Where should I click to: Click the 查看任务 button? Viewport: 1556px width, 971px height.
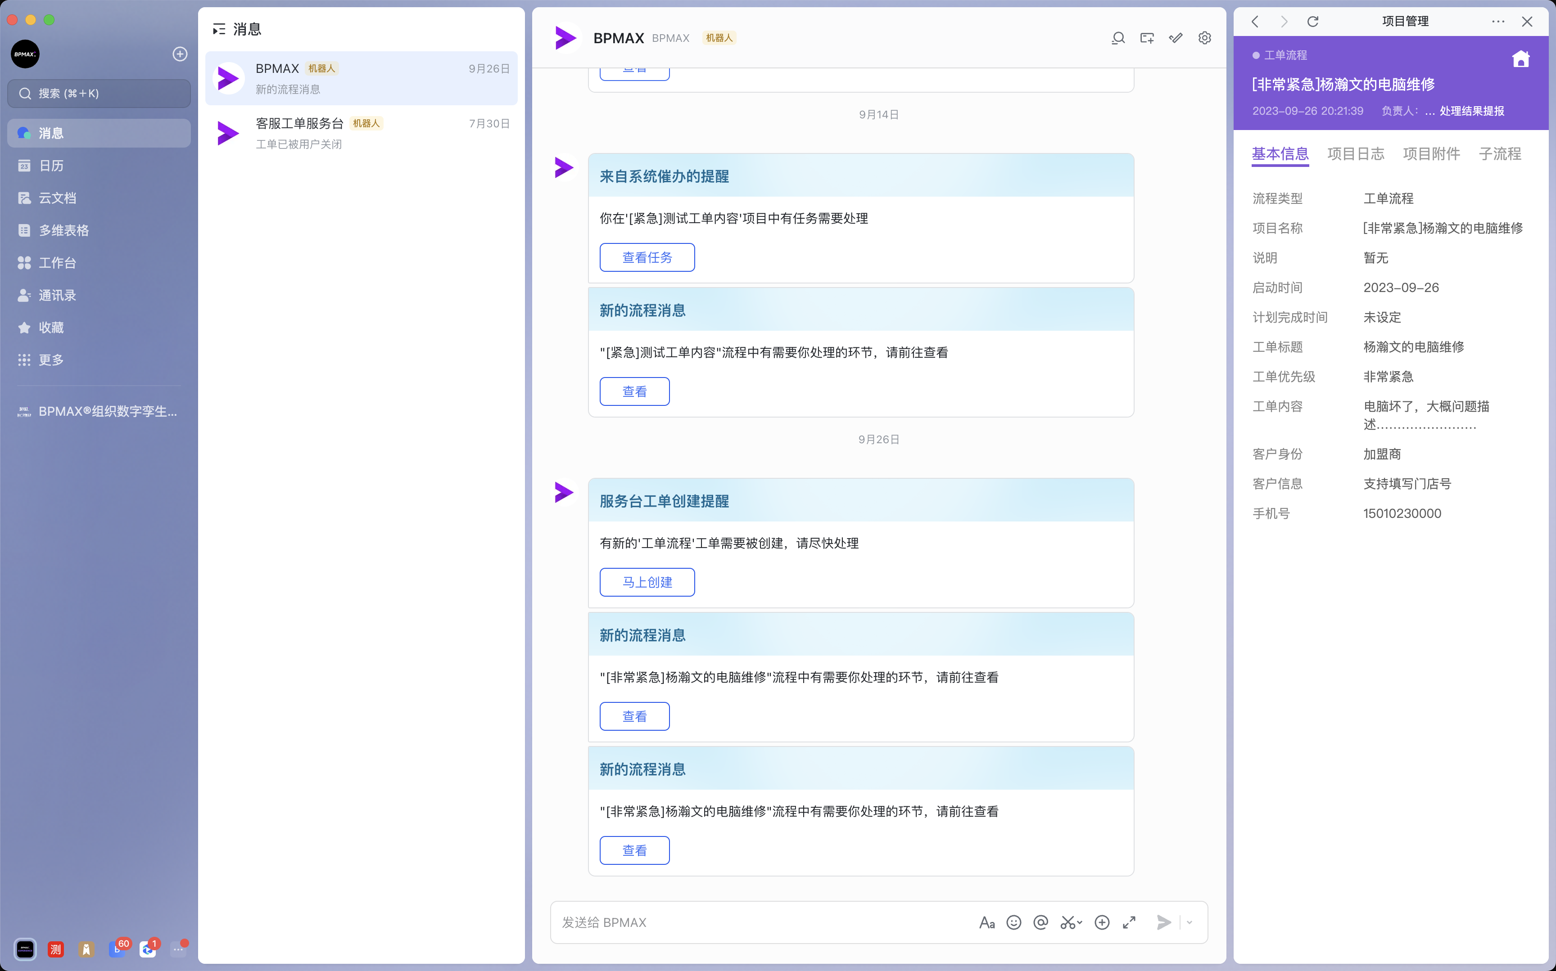(647, 257)
